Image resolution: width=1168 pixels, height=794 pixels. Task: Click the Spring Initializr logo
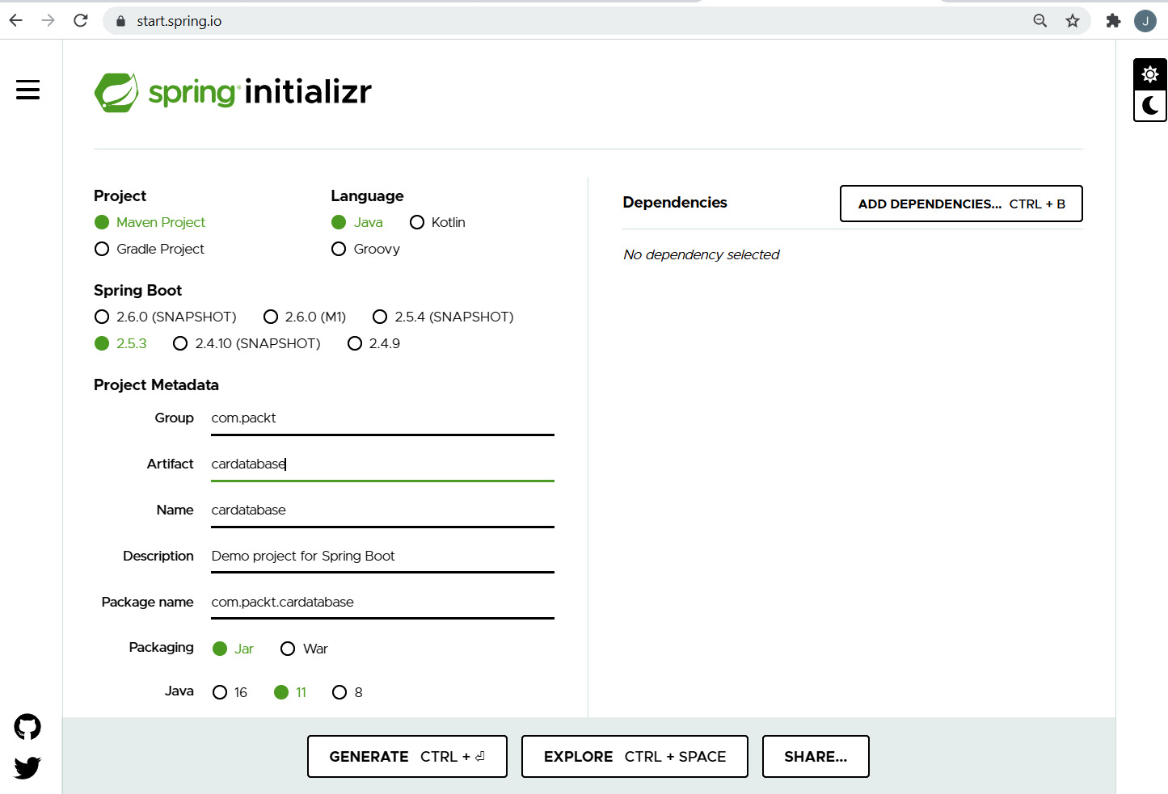coord(233,92)
